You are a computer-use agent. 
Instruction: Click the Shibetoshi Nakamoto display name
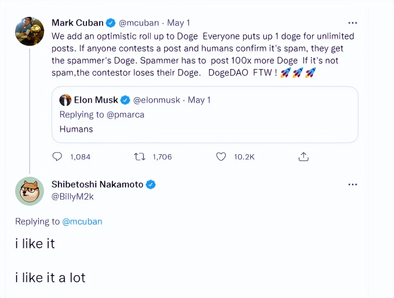point(97,185)
